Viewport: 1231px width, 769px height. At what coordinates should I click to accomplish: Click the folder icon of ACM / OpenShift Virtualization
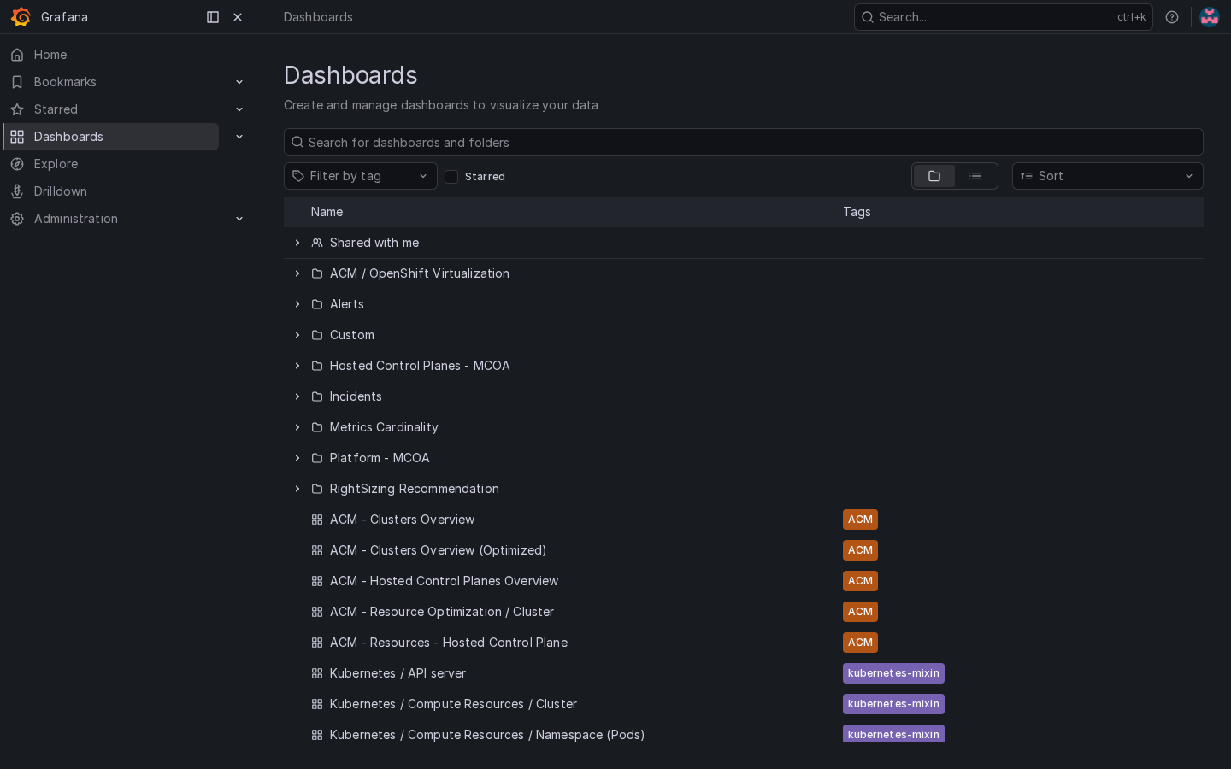coord(317,273)
